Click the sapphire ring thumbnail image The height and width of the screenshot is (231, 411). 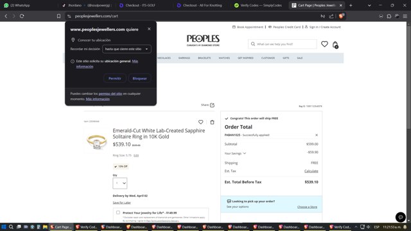(97, 141)
